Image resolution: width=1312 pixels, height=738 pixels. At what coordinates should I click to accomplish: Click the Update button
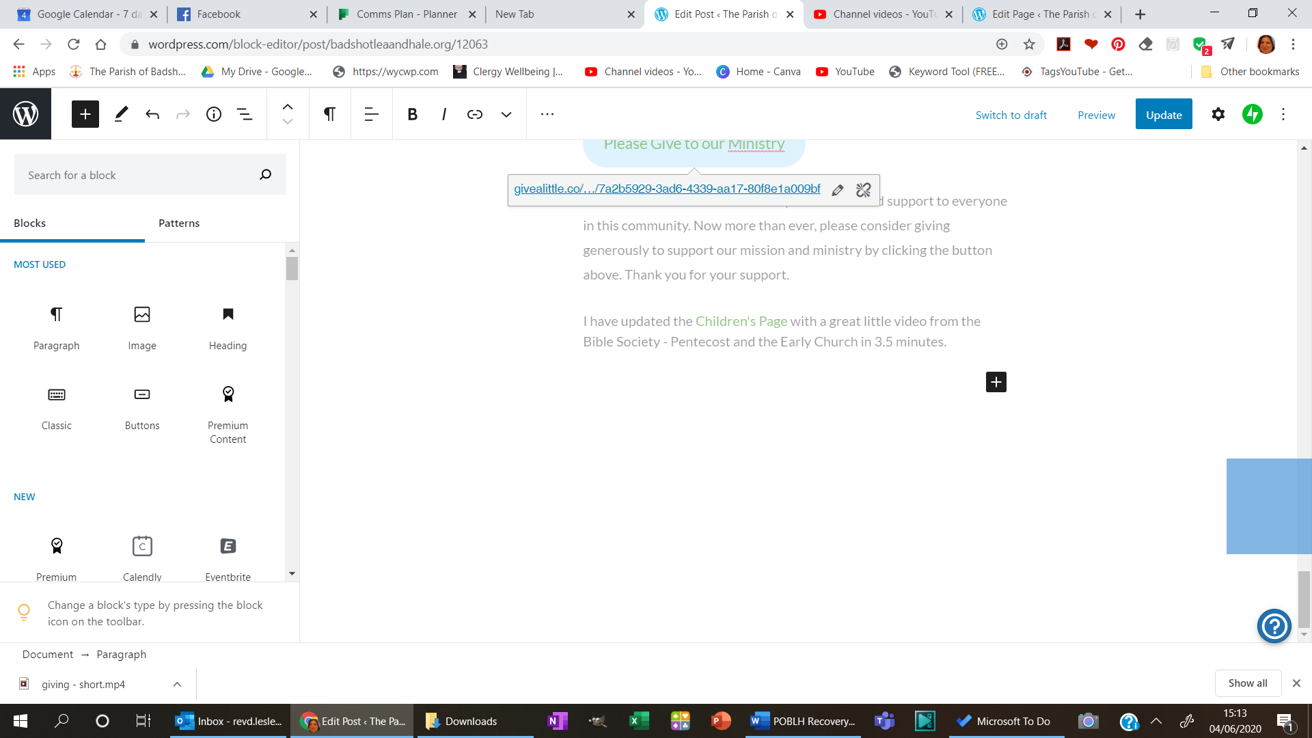(1163, 114)
